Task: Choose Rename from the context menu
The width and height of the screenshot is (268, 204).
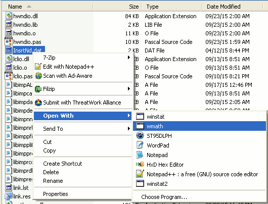Action: [83, 181]
